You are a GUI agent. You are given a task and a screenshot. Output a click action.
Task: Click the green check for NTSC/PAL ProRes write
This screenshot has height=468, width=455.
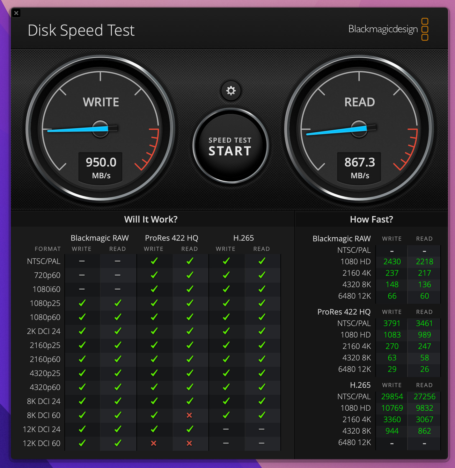click(x=154, y=261)
